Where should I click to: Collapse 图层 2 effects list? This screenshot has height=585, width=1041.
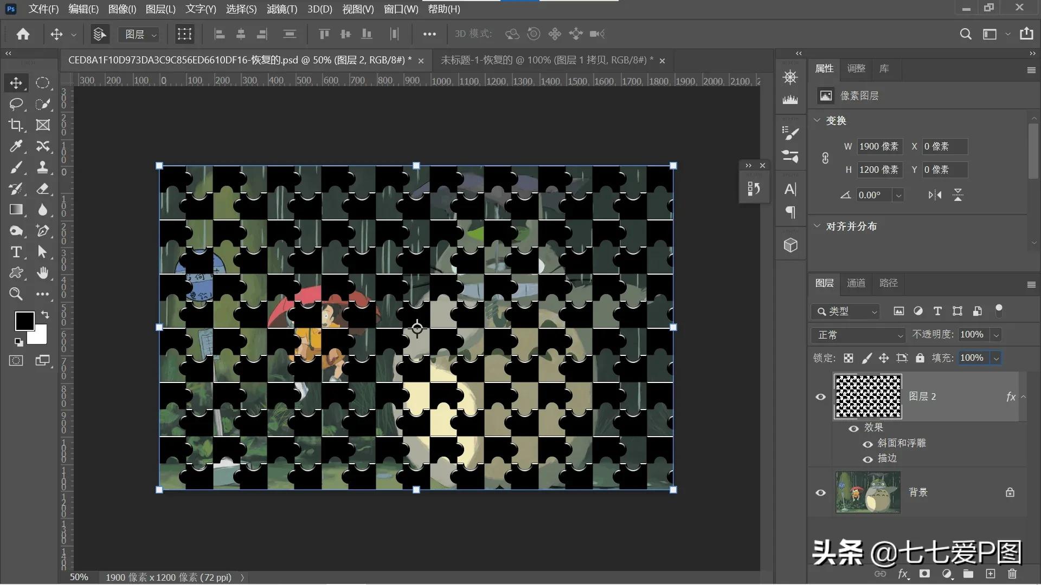[1023, 397]
